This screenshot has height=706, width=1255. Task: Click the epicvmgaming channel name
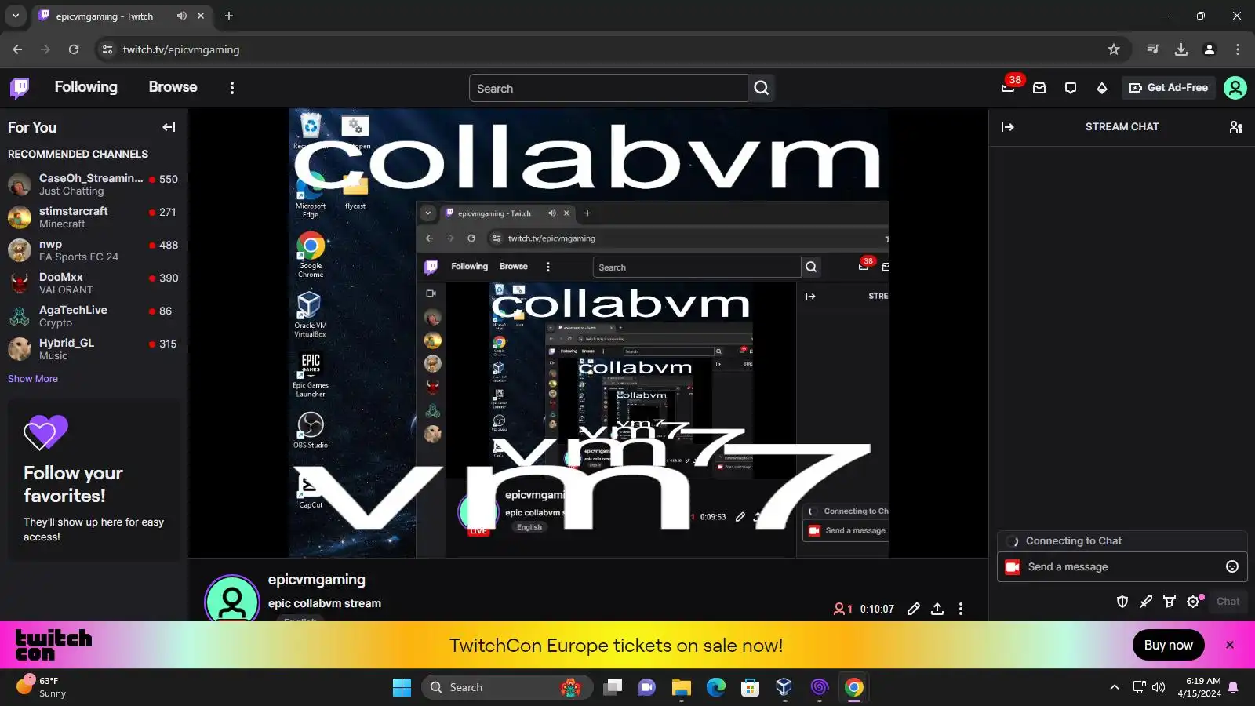317,580
